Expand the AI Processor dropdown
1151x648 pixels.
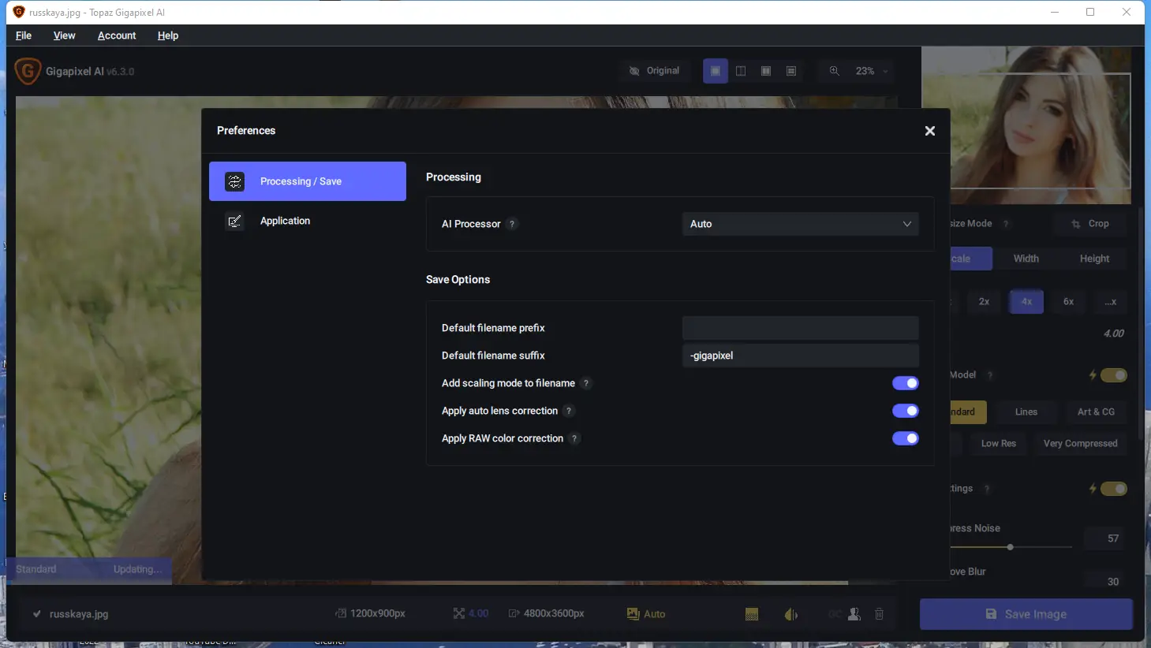coord(800,224)
